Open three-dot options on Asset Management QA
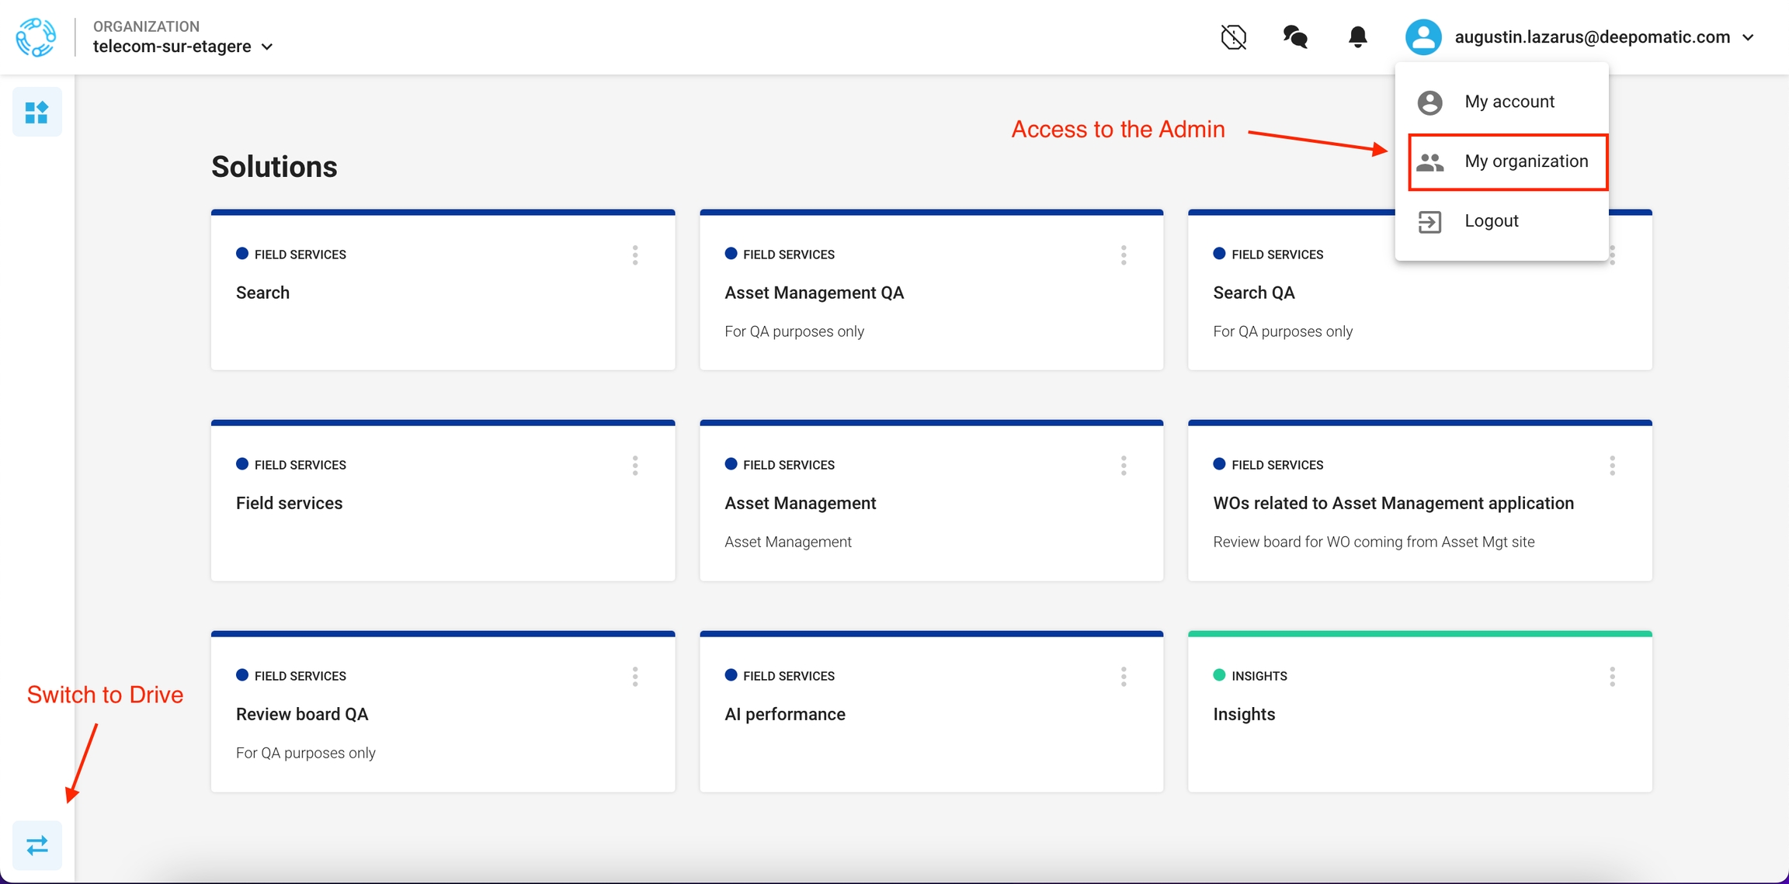The image size is (1789, 884). pyautogui.click(x=1124, y=255)
